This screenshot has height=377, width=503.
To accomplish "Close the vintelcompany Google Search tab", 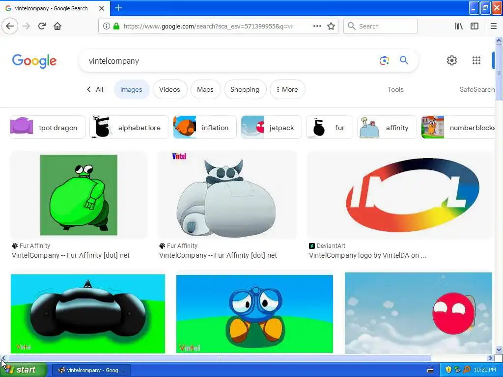I will coord(101,8).
